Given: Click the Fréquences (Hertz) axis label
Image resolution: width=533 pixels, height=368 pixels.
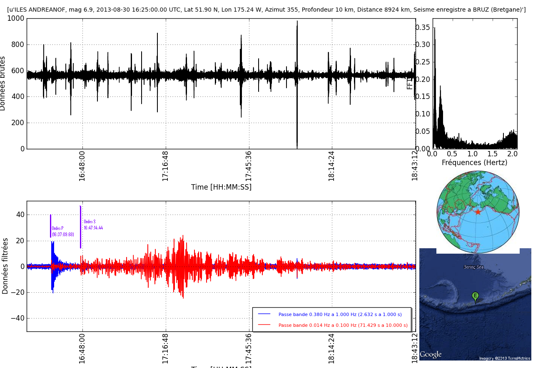Looking at the screenshot, I should coord(475,163).
